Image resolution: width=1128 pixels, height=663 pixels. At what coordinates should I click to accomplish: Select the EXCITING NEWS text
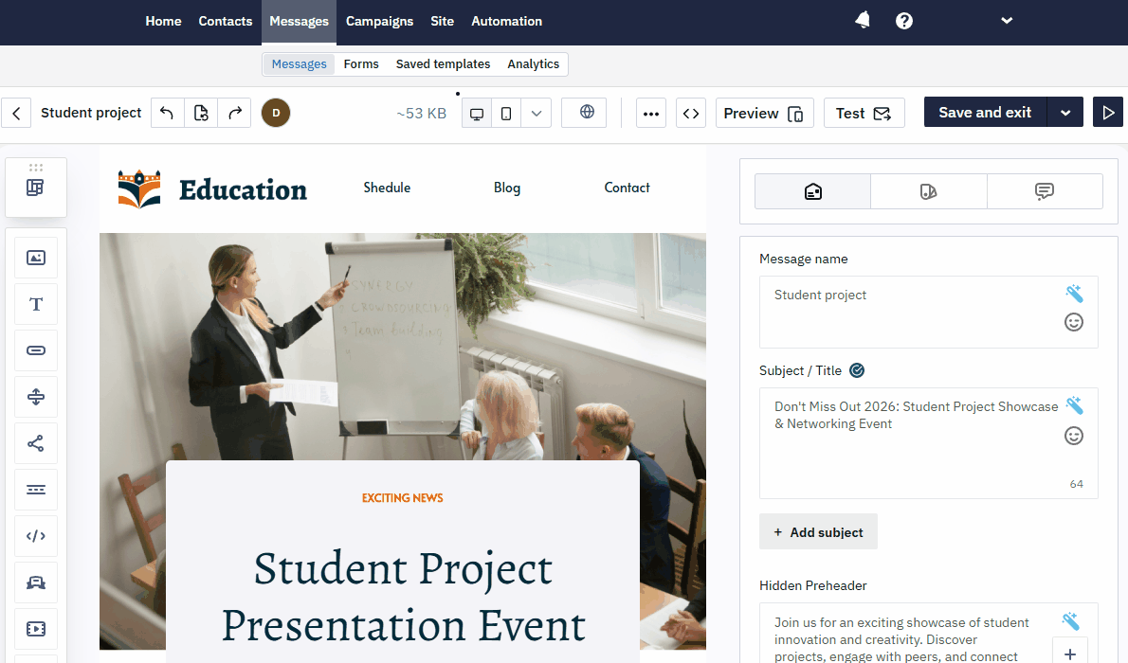402,497
